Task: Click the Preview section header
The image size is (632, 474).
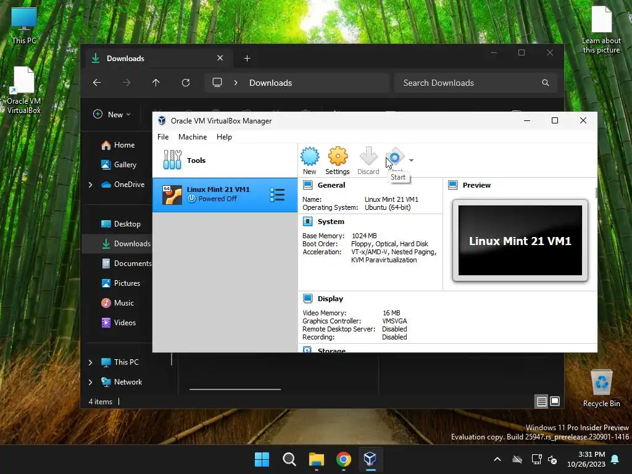Action: click(476, 185)
